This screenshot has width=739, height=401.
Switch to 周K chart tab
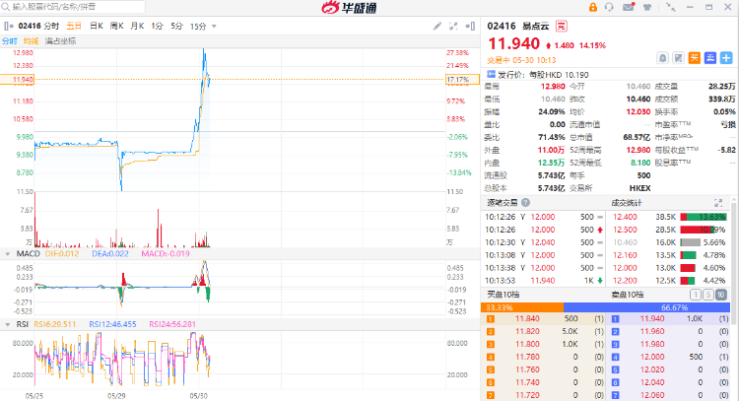click(116, 26)
